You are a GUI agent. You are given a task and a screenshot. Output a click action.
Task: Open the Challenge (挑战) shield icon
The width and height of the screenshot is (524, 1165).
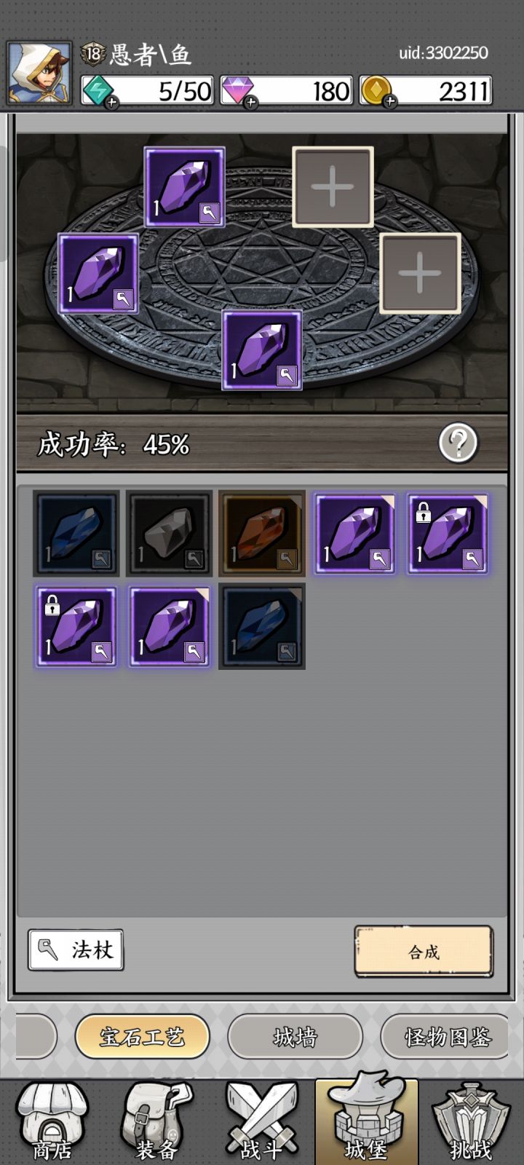(471, 1122)
